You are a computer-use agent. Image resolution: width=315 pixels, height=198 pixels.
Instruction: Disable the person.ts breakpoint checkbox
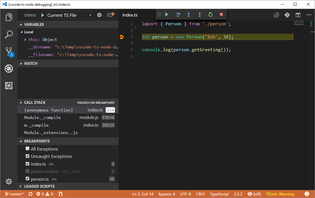click(x=28, y=179)
